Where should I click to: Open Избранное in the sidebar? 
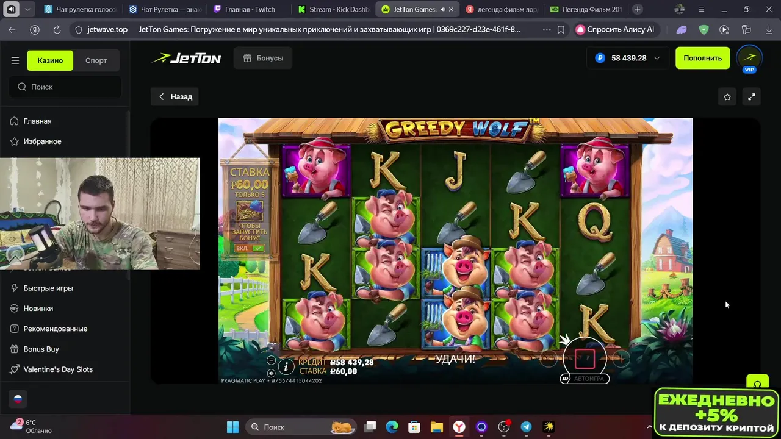(x=41, y=141)
